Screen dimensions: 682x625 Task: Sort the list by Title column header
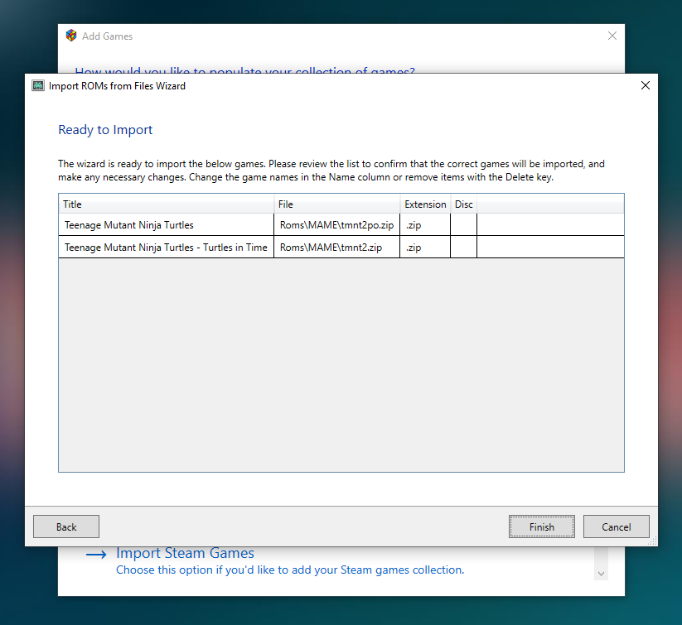[x=167, y=204]
